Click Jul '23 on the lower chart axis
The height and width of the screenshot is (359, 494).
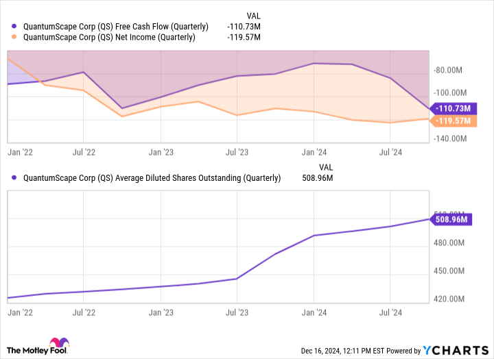[x=237, y=312]
